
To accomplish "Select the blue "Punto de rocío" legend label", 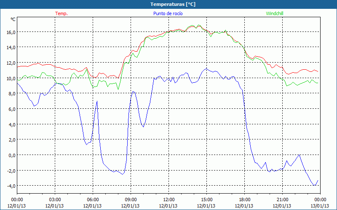I will click(x=168, y=13).
